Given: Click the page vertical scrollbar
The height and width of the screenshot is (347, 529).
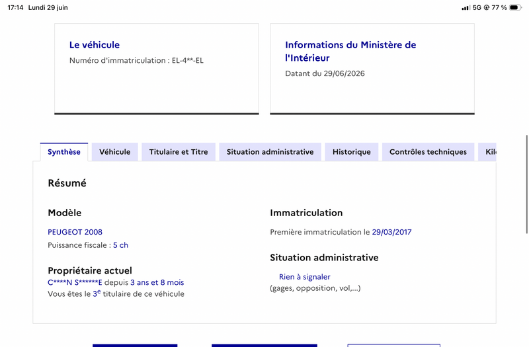Looking at the screenshot, I should [526, 184].
